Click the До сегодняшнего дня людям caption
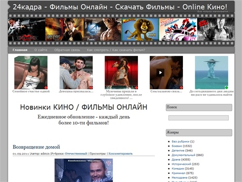Viewport: 242px width, 182px height. click(212, 93)
